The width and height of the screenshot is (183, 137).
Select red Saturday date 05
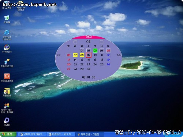pos(108,50)
